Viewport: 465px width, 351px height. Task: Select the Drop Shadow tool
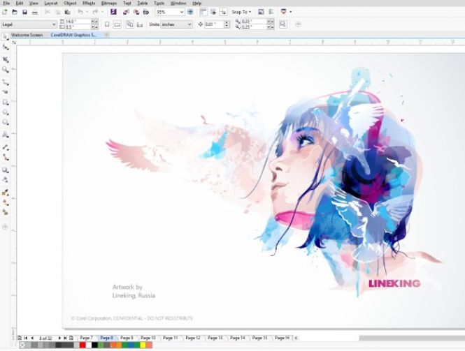point(6,170)
